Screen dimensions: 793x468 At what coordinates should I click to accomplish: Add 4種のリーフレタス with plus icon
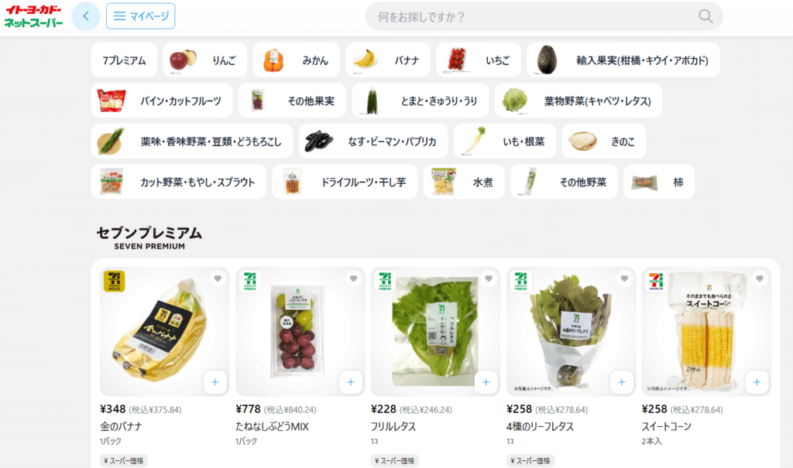tap(622, 382)
